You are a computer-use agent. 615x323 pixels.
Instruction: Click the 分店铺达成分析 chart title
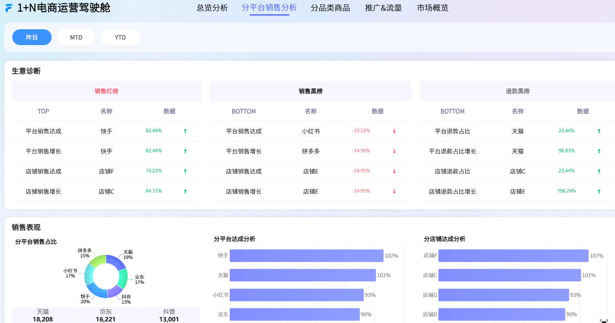pos(445,239)
